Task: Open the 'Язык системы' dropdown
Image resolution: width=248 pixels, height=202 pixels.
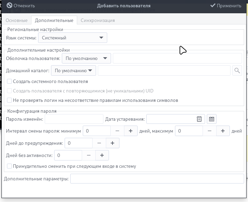Action: tap(72, 38)
